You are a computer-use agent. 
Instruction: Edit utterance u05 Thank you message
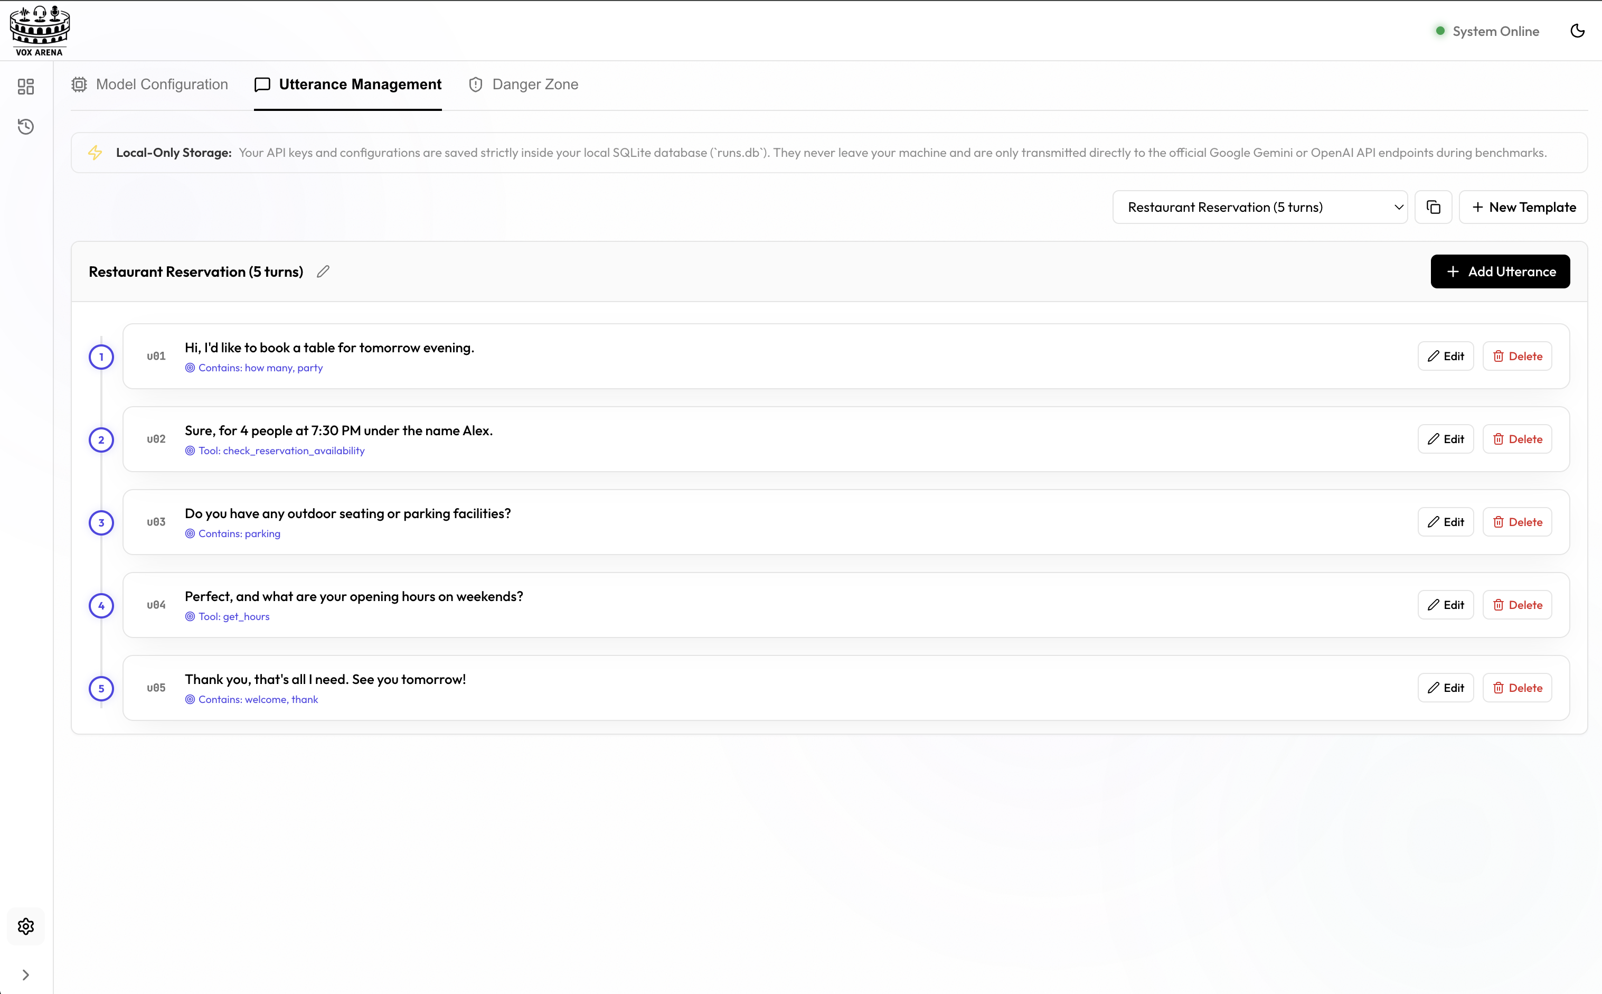click(x=1446, y=688)
